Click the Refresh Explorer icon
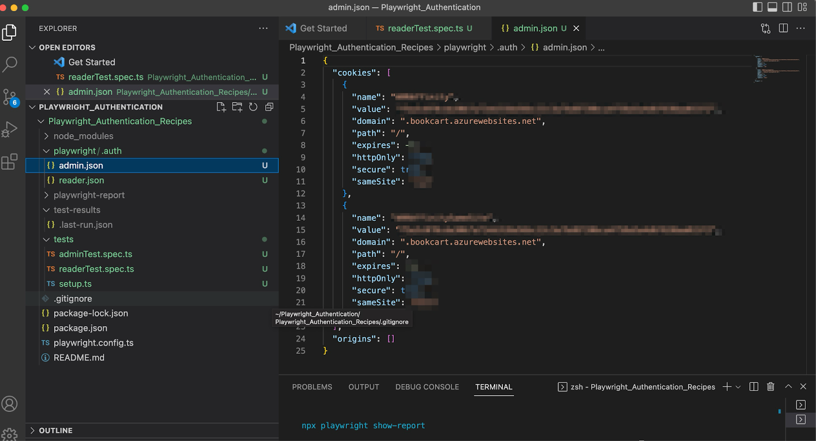Image resolution: width=816 pixels, height=441 pixels. tap(253, 107)
